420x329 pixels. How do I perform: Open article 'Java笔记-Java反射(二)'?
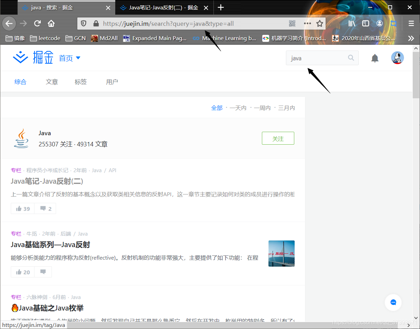pos(47,181)
